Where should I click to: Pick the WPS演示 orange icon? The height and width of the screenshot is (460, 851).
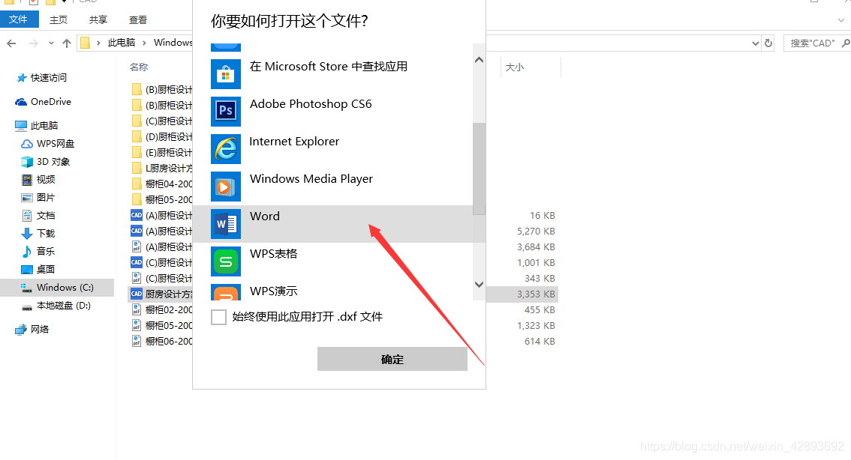(x=226, y=293)
